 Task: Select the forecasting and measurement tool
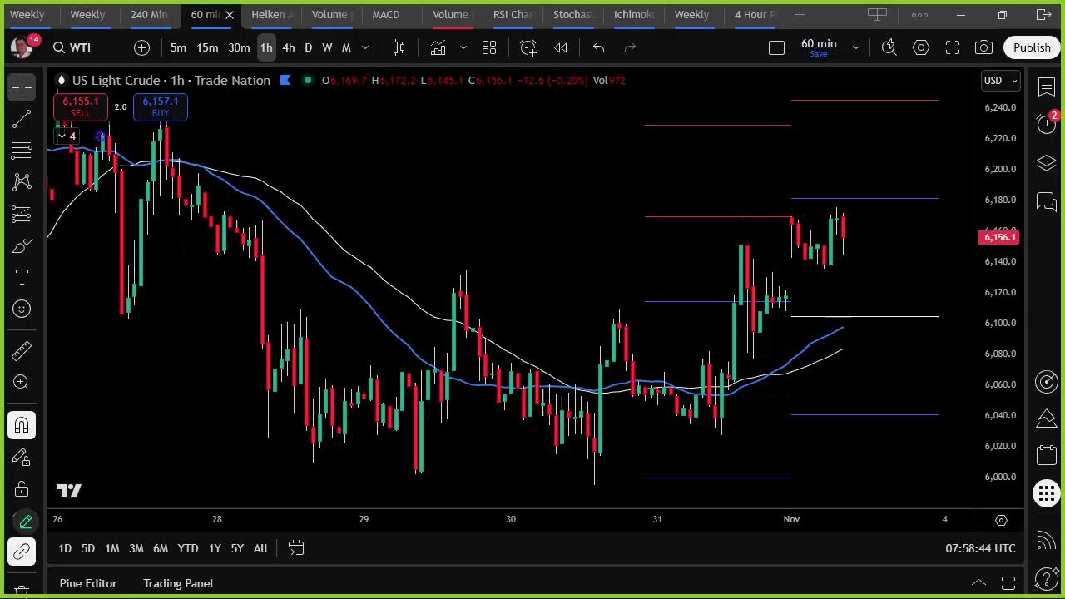[22, 214]
